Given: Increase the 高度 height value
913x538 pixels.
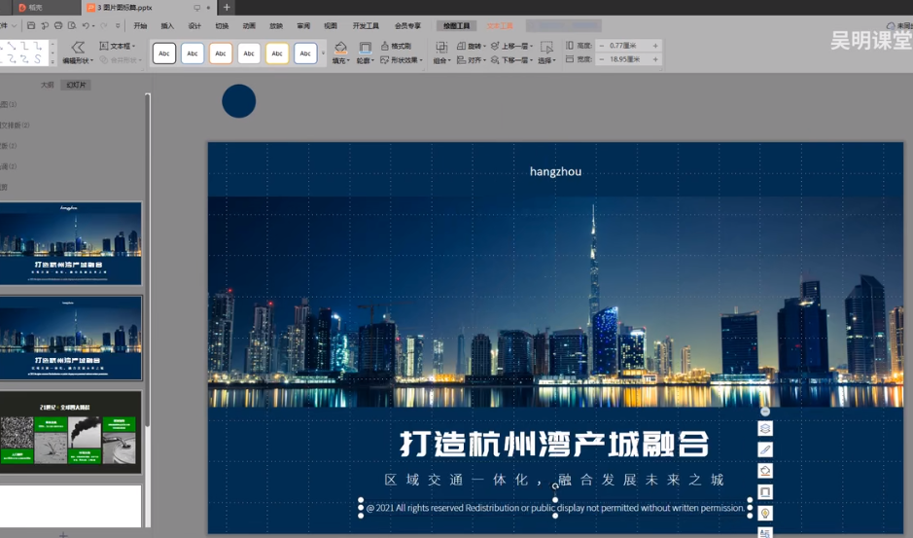Looking at the screenshot, I should (655, 46).
